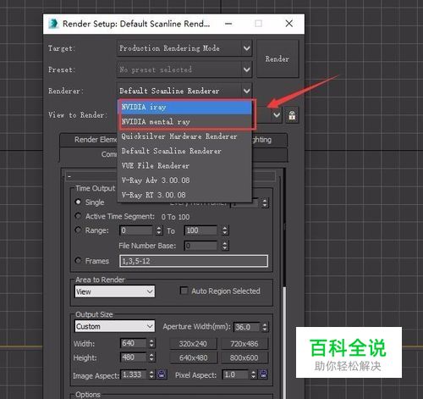Click the Width value field
The image size is (423, 399).
click(134, 343)
